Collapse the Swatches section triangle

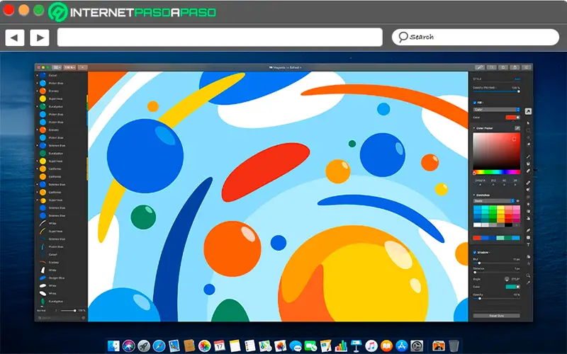tap(473, 195)
